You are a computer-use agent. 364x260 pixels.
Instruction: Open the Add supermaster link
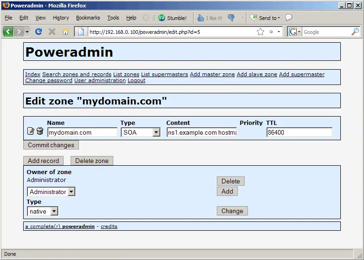(x=302, y=74)
